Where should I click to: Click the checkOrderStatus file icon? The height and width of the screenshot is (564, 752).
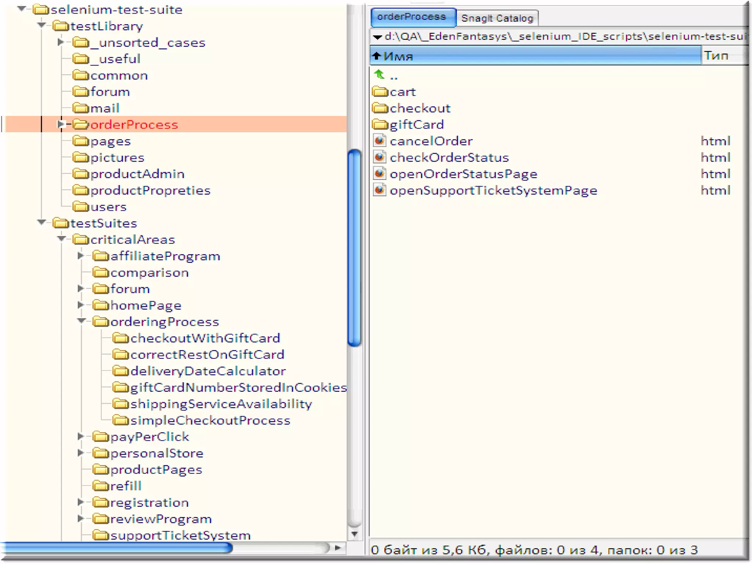pos(379,157)
